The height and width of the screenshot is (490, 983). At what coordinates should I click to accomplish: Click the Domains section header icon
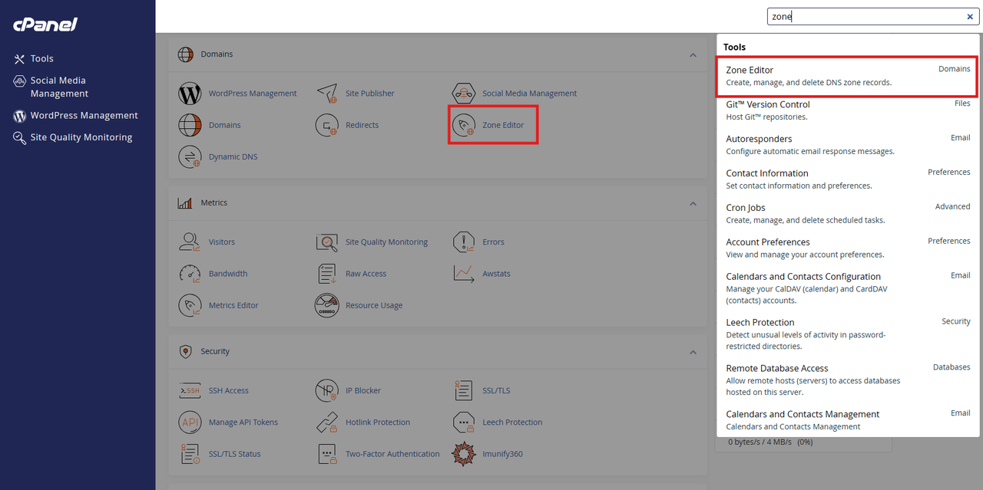185,54
